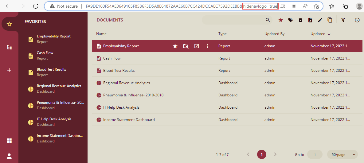Click the delete trash icon in the toolbar
Viewport: 364px width, 163px height.
pos(300,20)
